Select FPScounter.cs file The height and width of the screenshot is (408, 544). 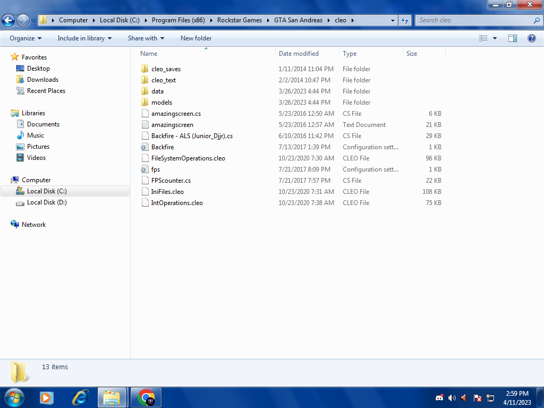coord(171,181)
